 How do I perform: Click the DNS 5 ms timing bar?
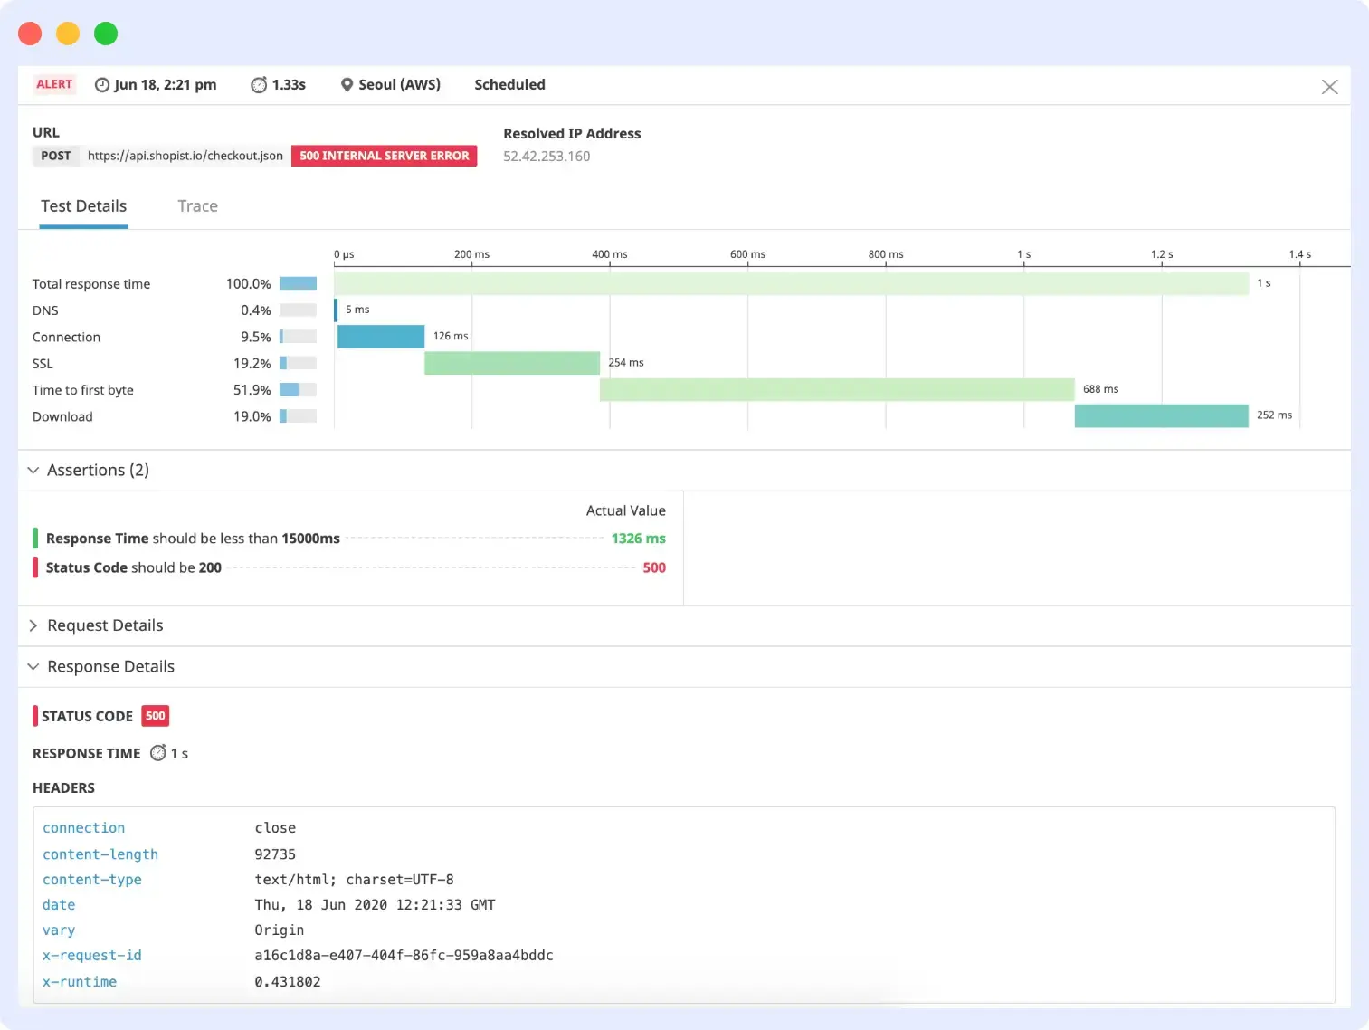coord(336,310)
